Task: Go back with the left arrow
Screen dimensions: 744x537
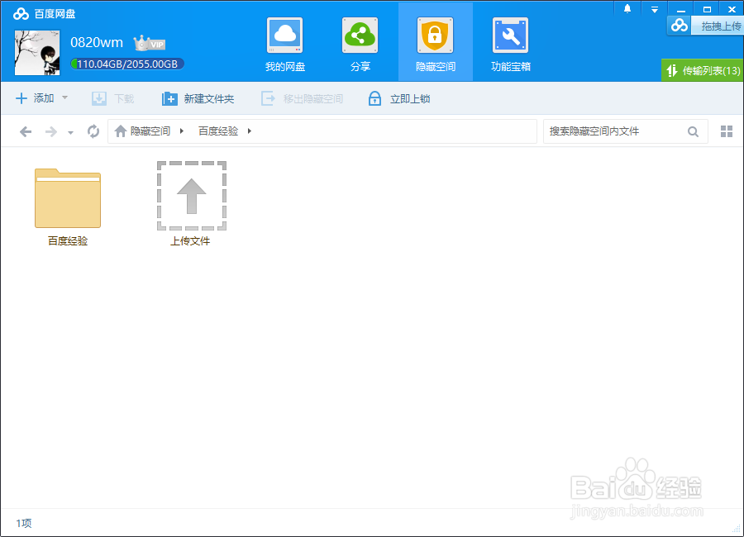Action: click(26, 131)
